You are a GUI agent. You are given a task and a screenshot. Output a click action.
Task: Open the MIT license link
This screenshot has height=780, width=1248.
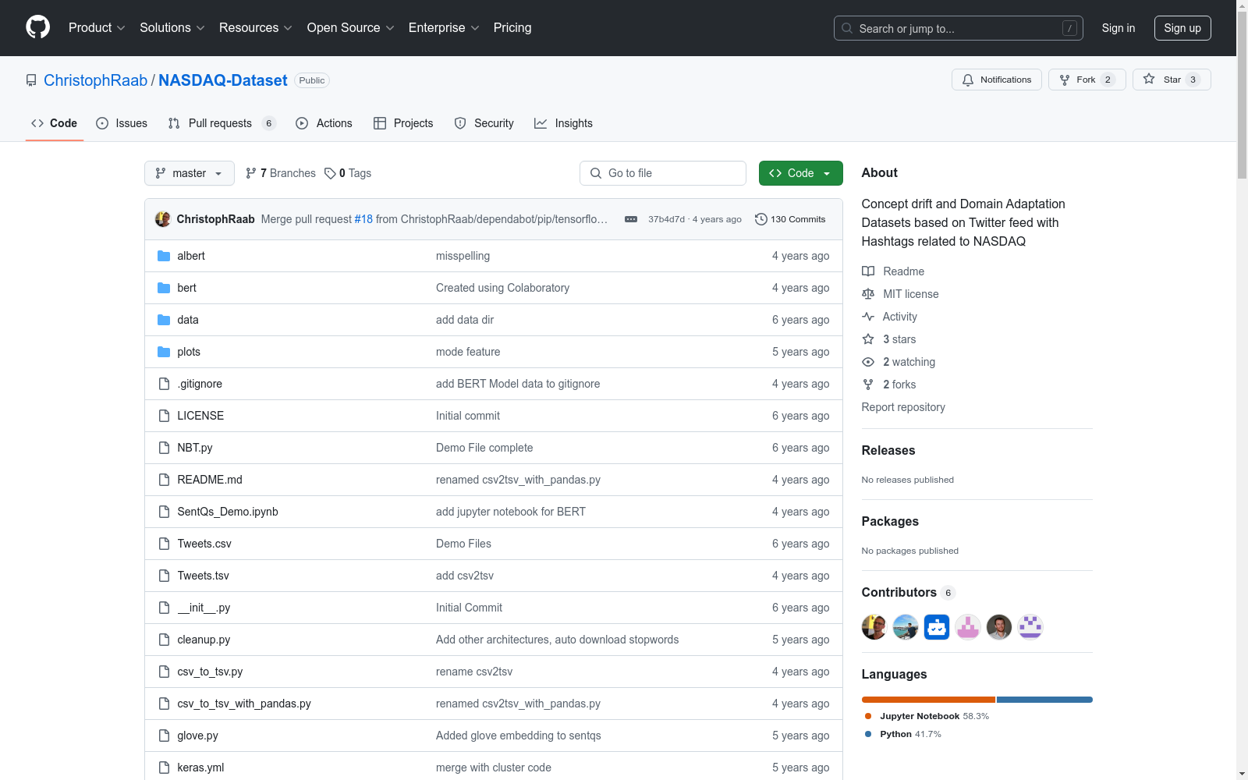pos(900,294)
